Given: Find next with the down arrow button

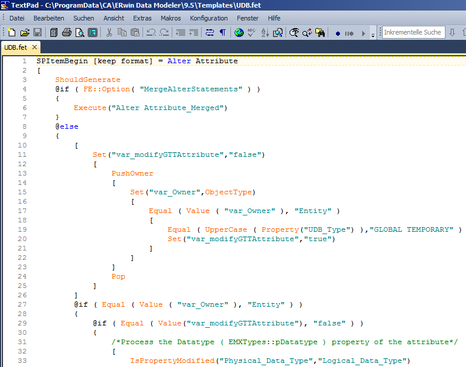Looking at the screenshot, I should (x=453, y=33).
